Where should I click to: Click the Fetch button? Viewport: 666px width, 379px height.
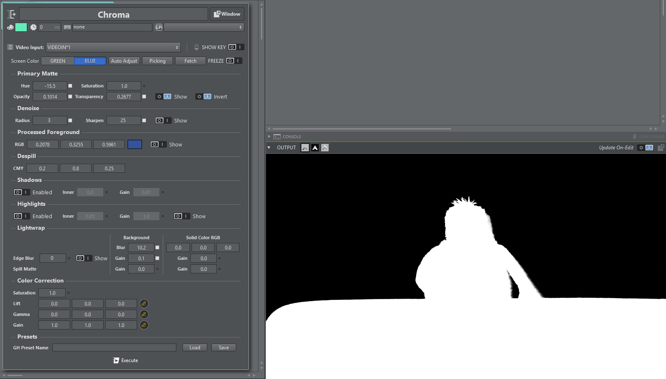[x=190, y=61]
